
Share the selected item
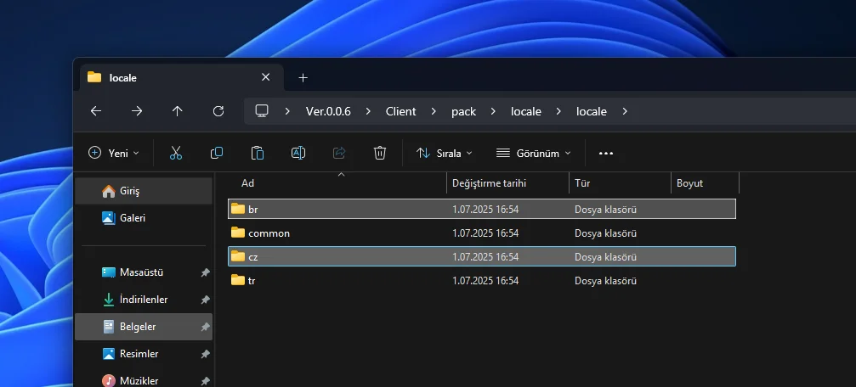point(339,153)
